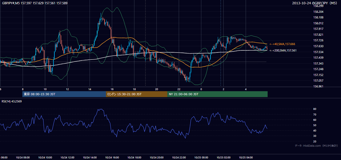The height and width of the screenshot is (160, 341).
Task: Click the 40 SMA 157.666 orange label
Action: (282, 44)
